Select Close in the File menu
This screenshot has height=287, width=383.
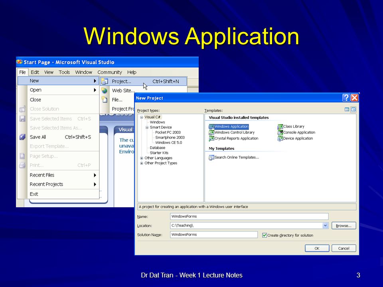(x=58, y=100)
